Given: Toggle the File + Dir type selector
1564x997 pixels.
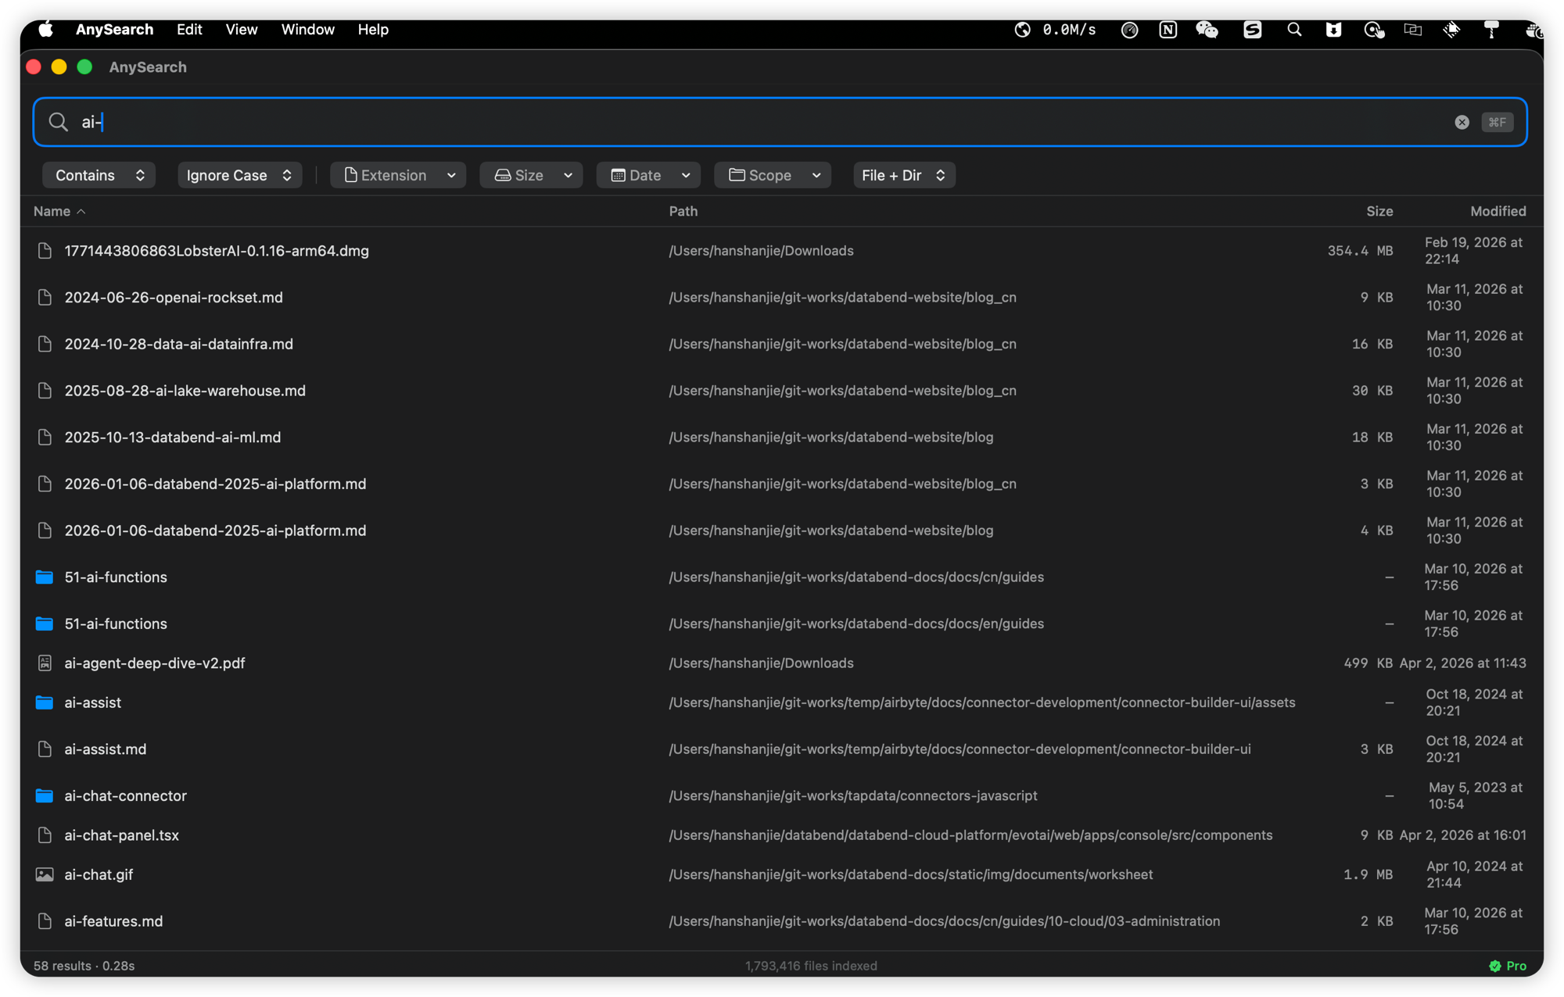Looking at the screenshot, I should (904, 175).
